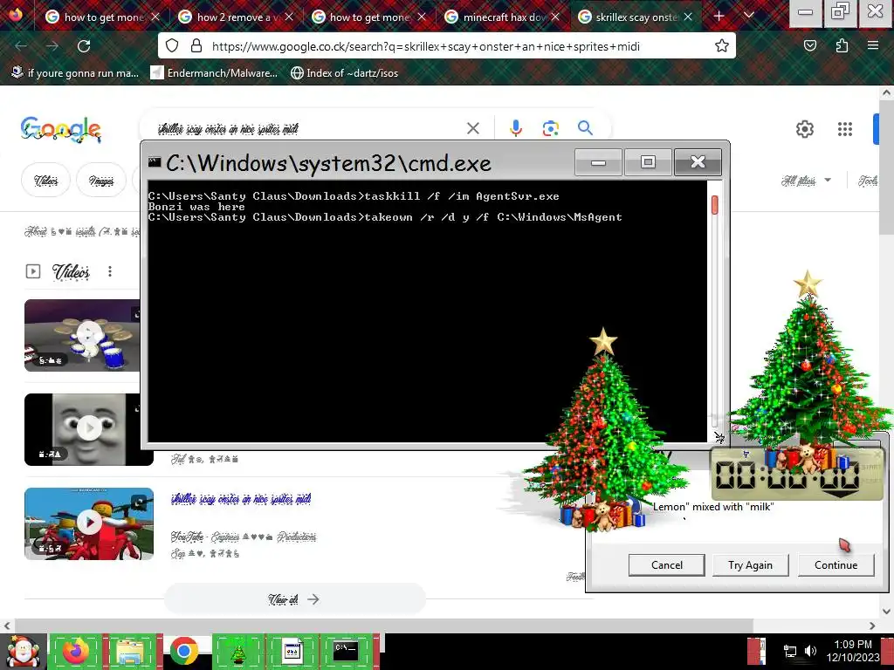894x670 pixels.
Task: Go to the Google logo homepage
Action: [61, 130]
